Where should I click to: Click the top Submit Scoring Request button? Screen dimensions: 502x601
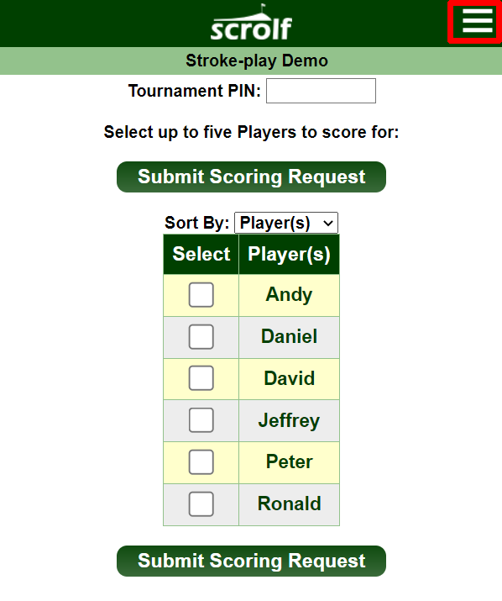click(x=251, y=177)
